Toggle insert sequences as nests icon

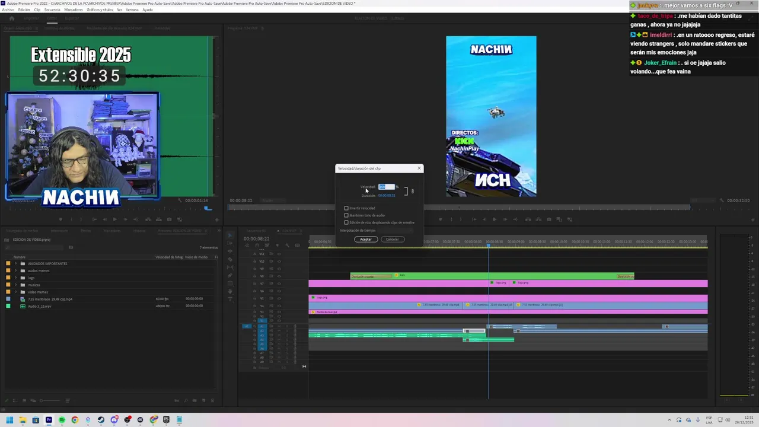coord(247,245)
